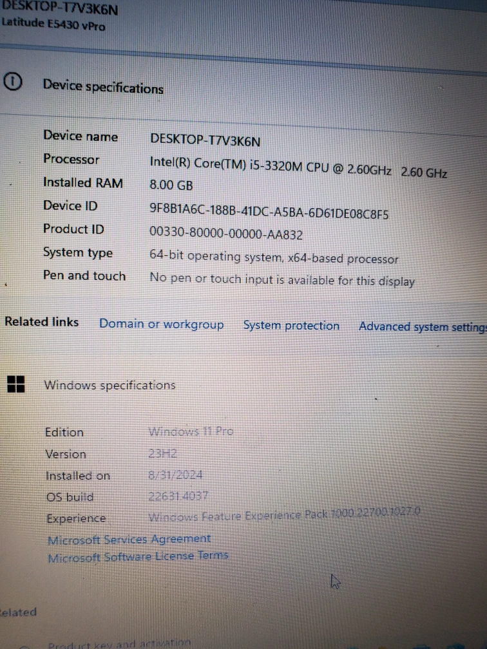Click the Device ID label

tap(70, 206)
